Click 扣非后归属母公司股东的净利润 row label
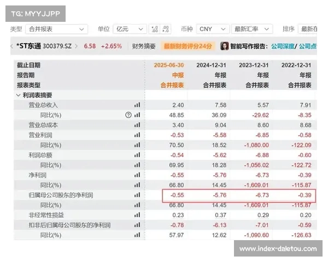Viewport: 328px width, 262px height. click(x=69, y=225)
